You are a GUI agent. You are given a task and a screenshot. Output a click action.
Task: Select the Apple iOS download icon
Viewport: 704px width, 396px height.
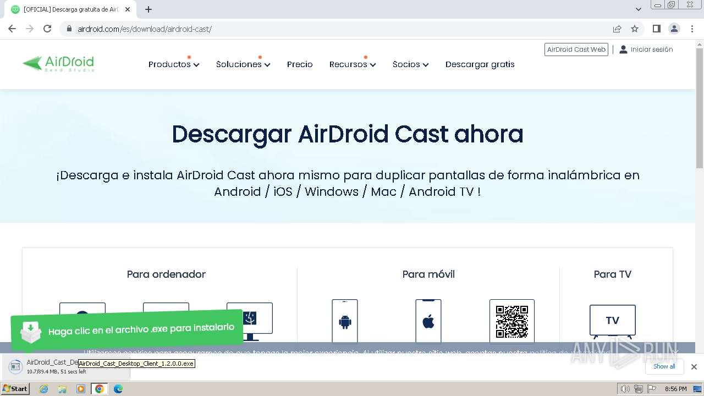tap(428, 321)
